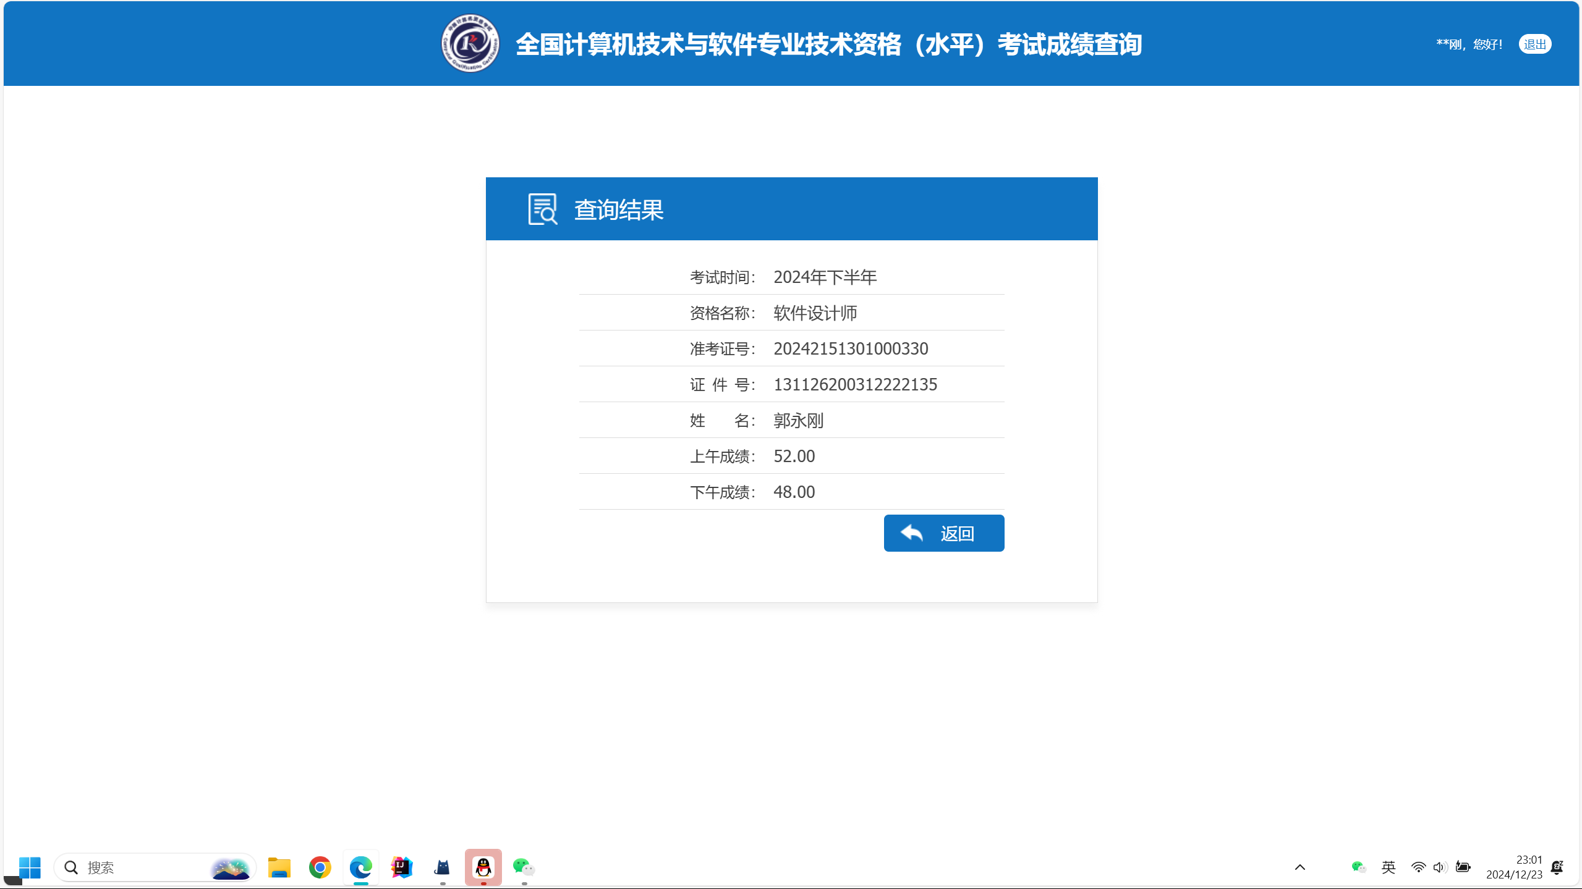Open the notification bell icon
Screen dimensions: 1582x889
pos(1557,867)
